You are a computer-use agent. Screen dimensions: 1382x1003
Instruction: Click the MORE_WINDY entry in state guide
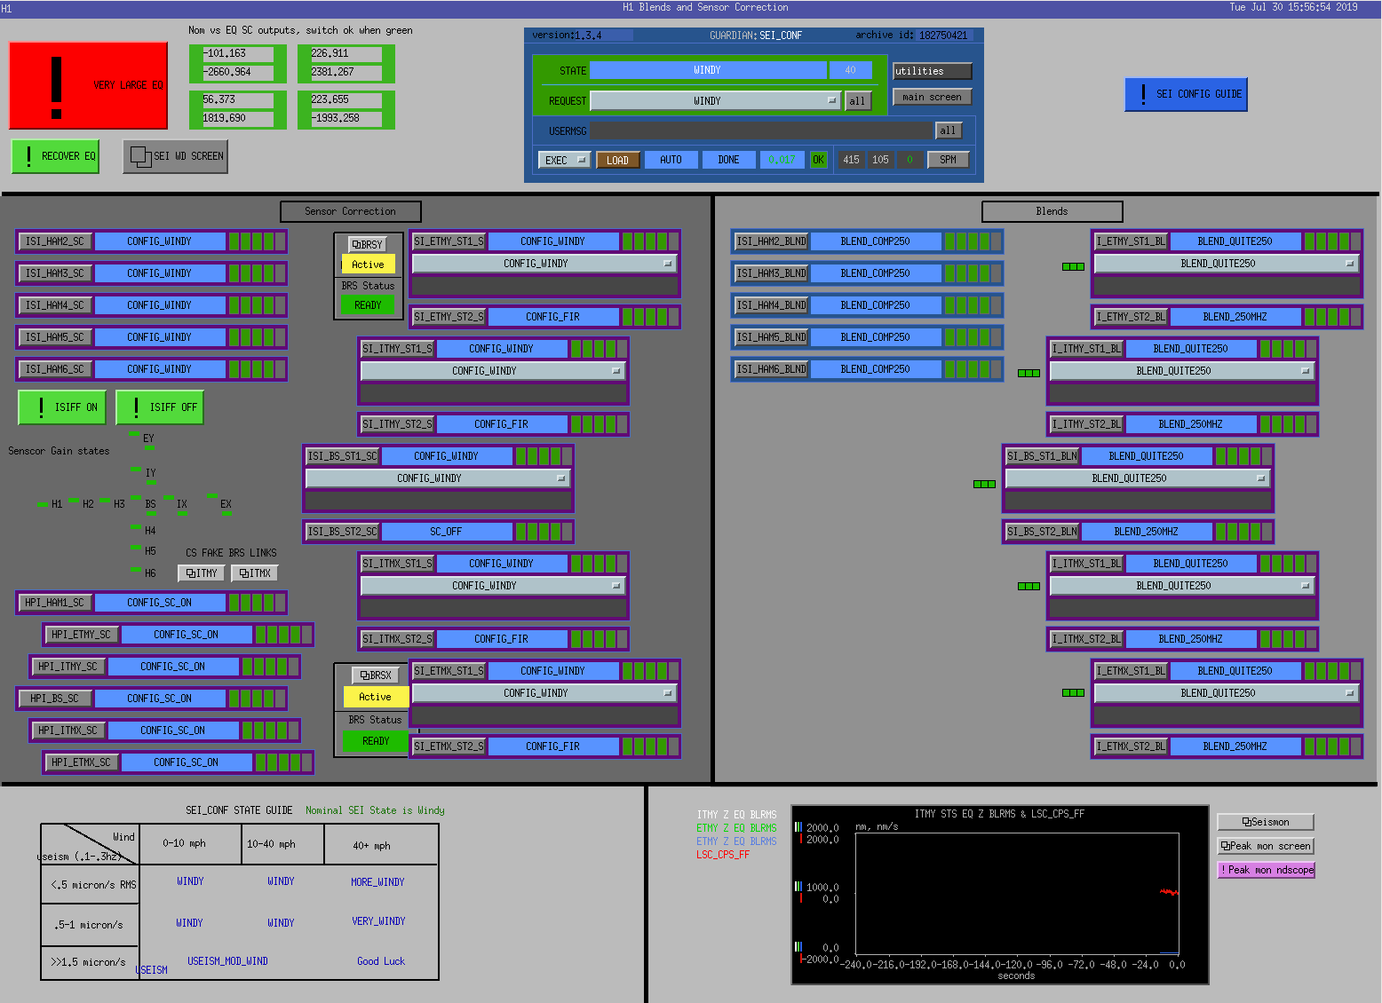(378, 882)
